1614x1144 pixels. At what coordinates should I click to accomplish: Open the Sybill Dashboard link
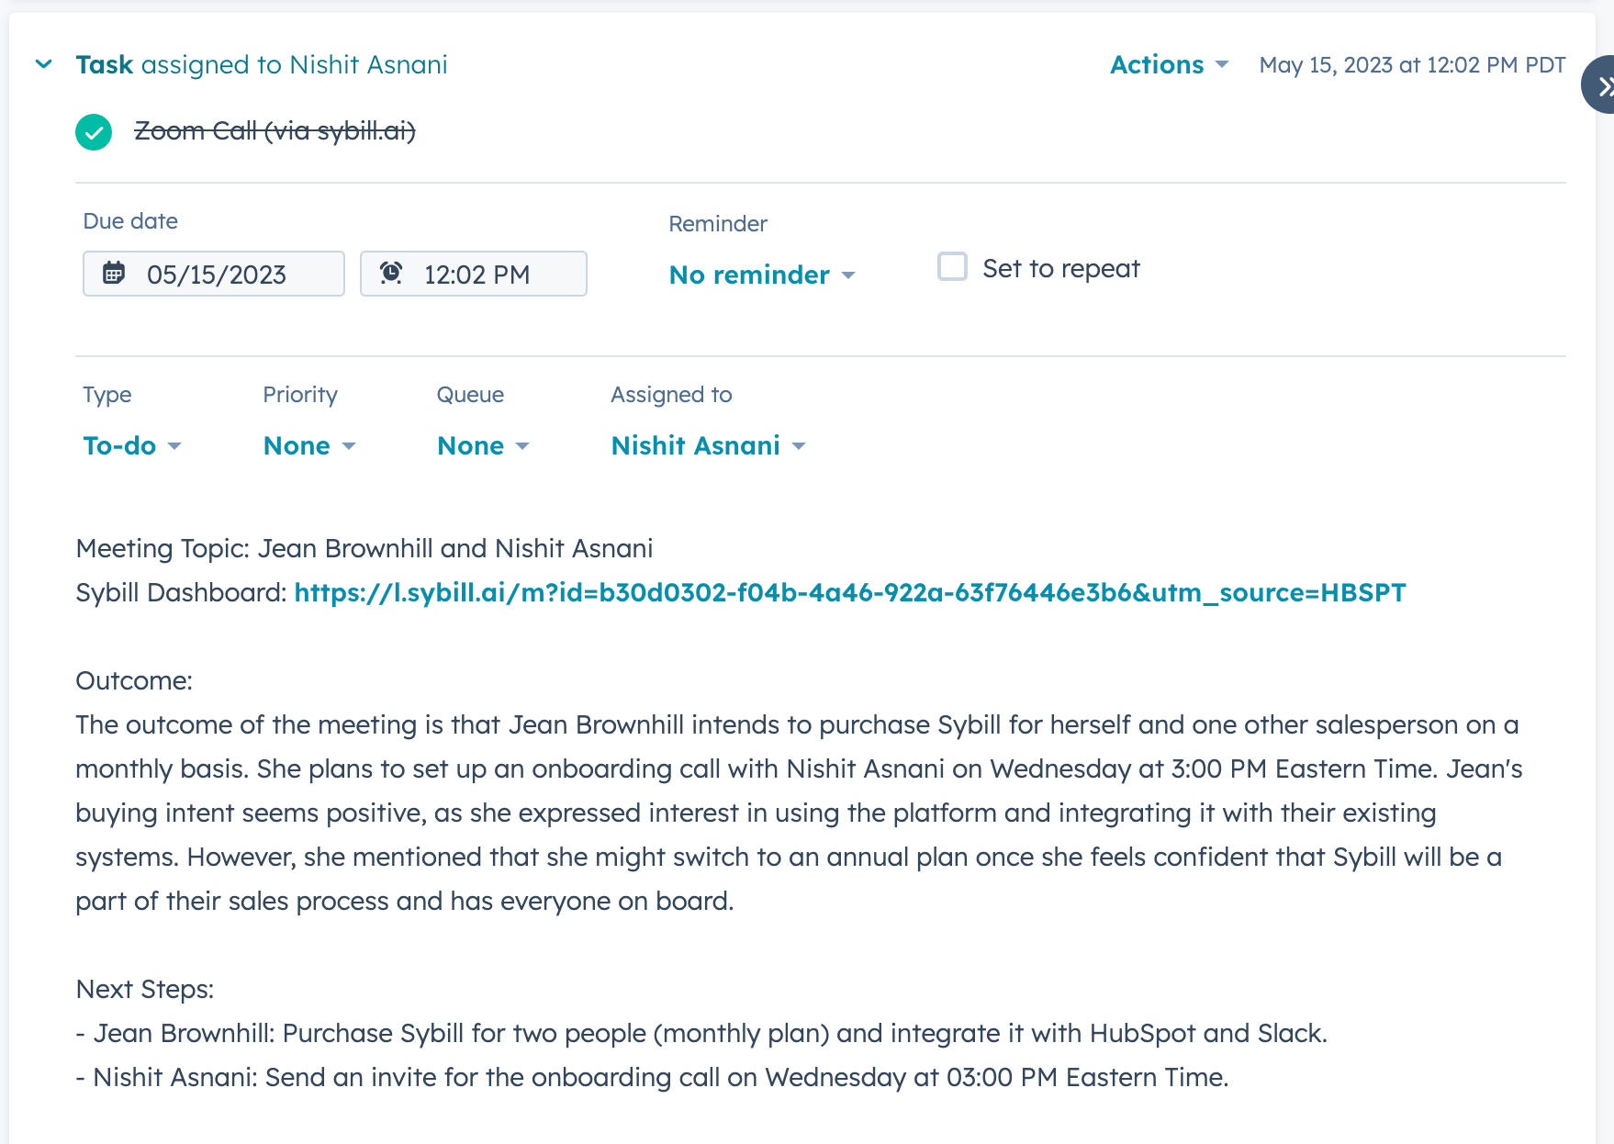pos(850,592)
